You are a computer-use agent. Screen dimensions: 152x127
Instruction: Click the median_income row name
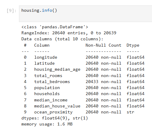(x=51, y=100)
